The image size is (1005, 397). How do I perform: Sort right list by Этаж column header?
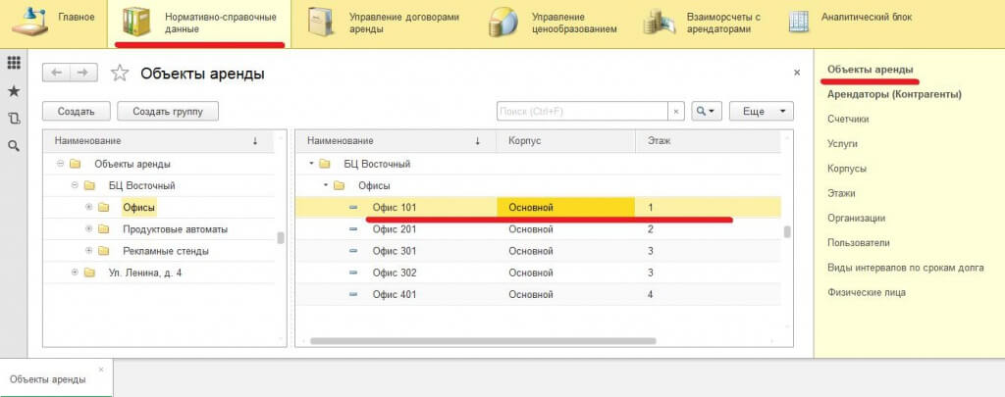(709, 141)
